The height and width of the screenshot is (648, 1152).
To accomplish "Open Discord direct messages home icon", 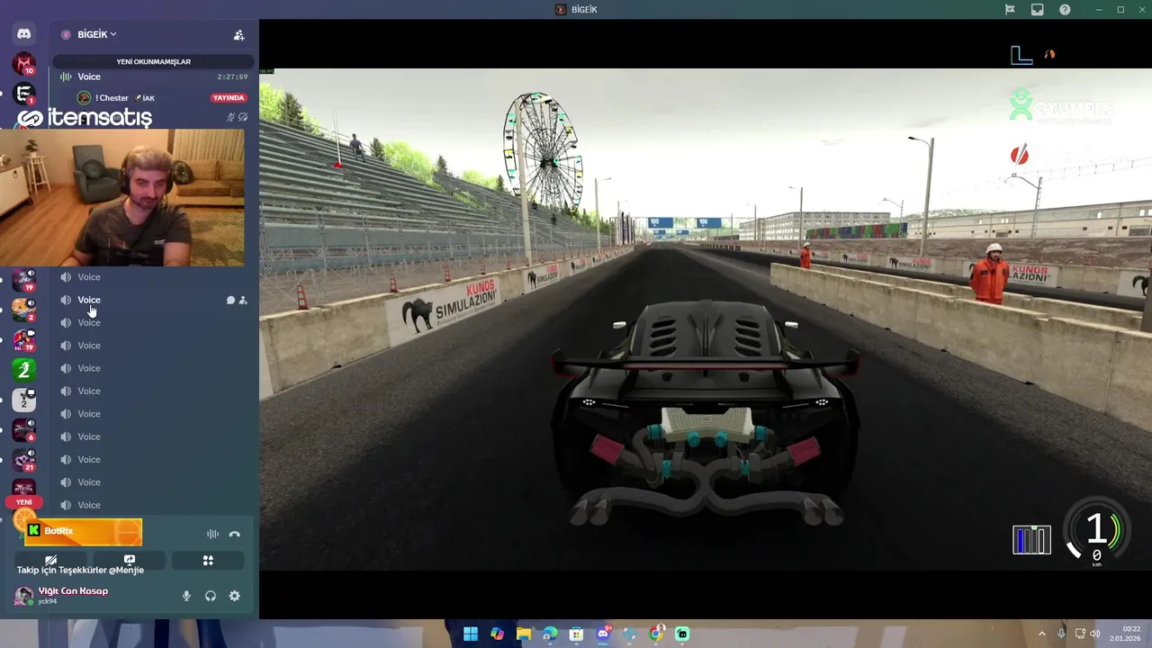I will coord(24,34).
